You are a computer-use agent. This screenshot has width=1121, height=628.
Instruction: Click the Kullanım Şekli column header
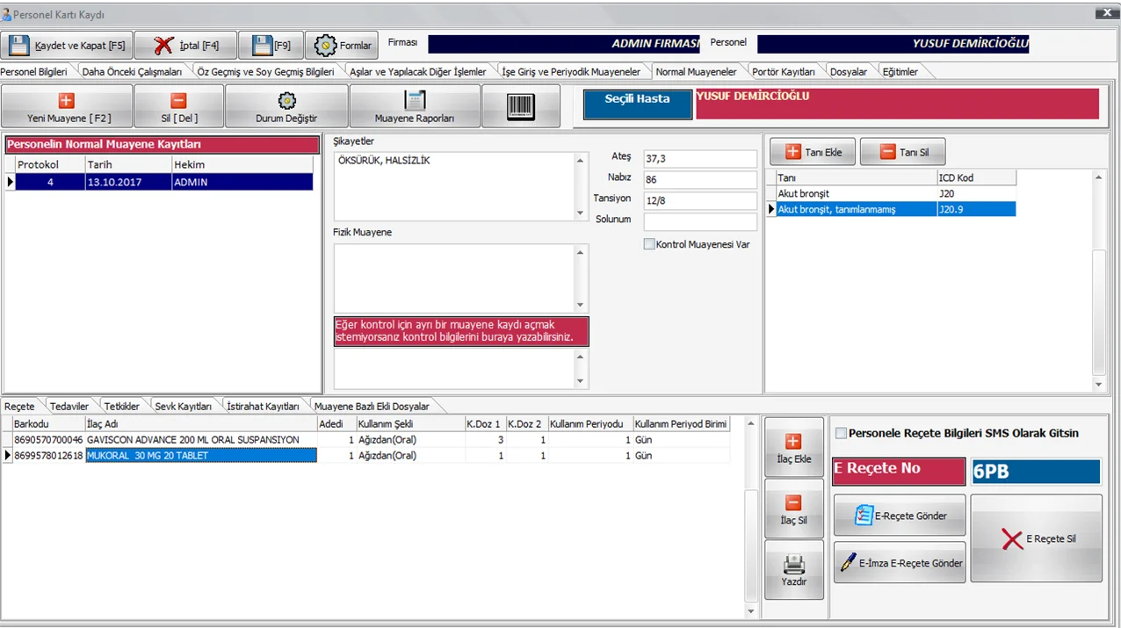tap(409, 424)
